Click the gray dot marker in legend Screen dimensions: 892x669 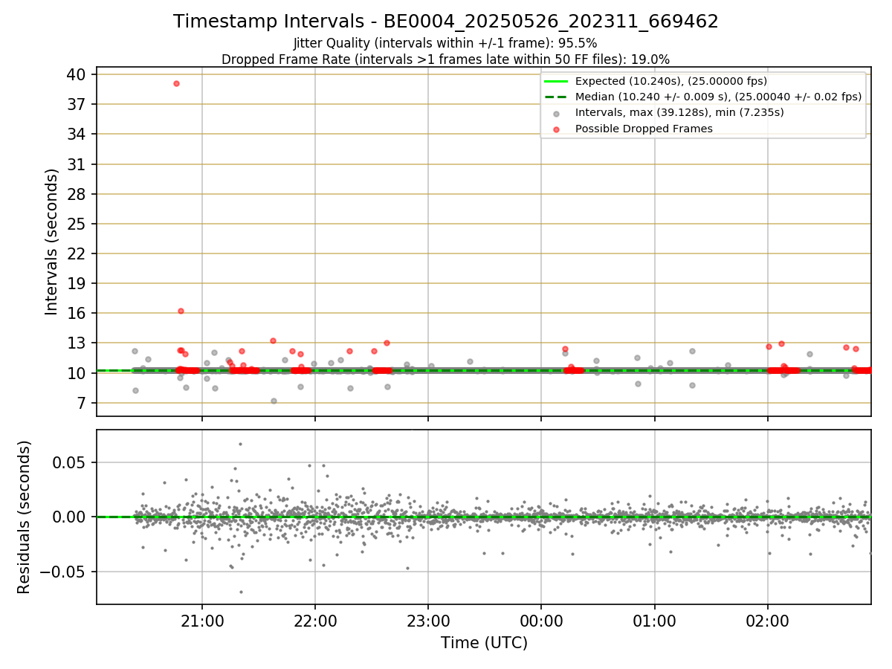[557, 113]
